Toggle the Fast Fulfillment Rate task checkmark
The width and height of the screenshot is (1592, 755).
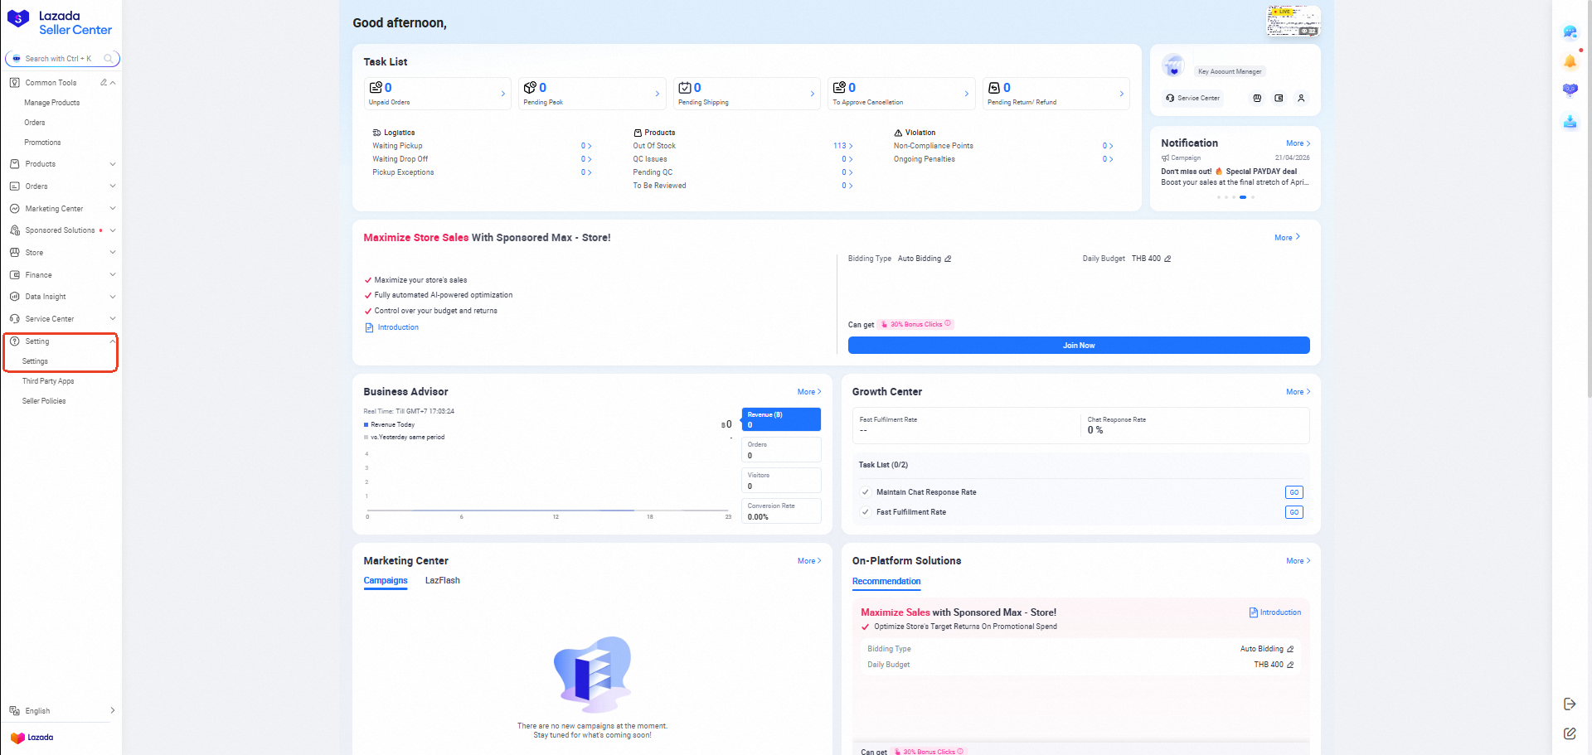point(866,512)
